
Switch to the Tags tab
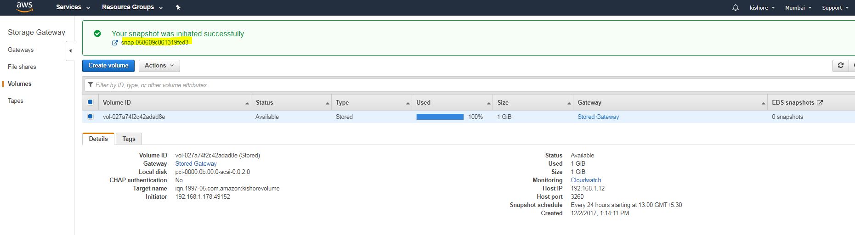click(x=129, y=139)
